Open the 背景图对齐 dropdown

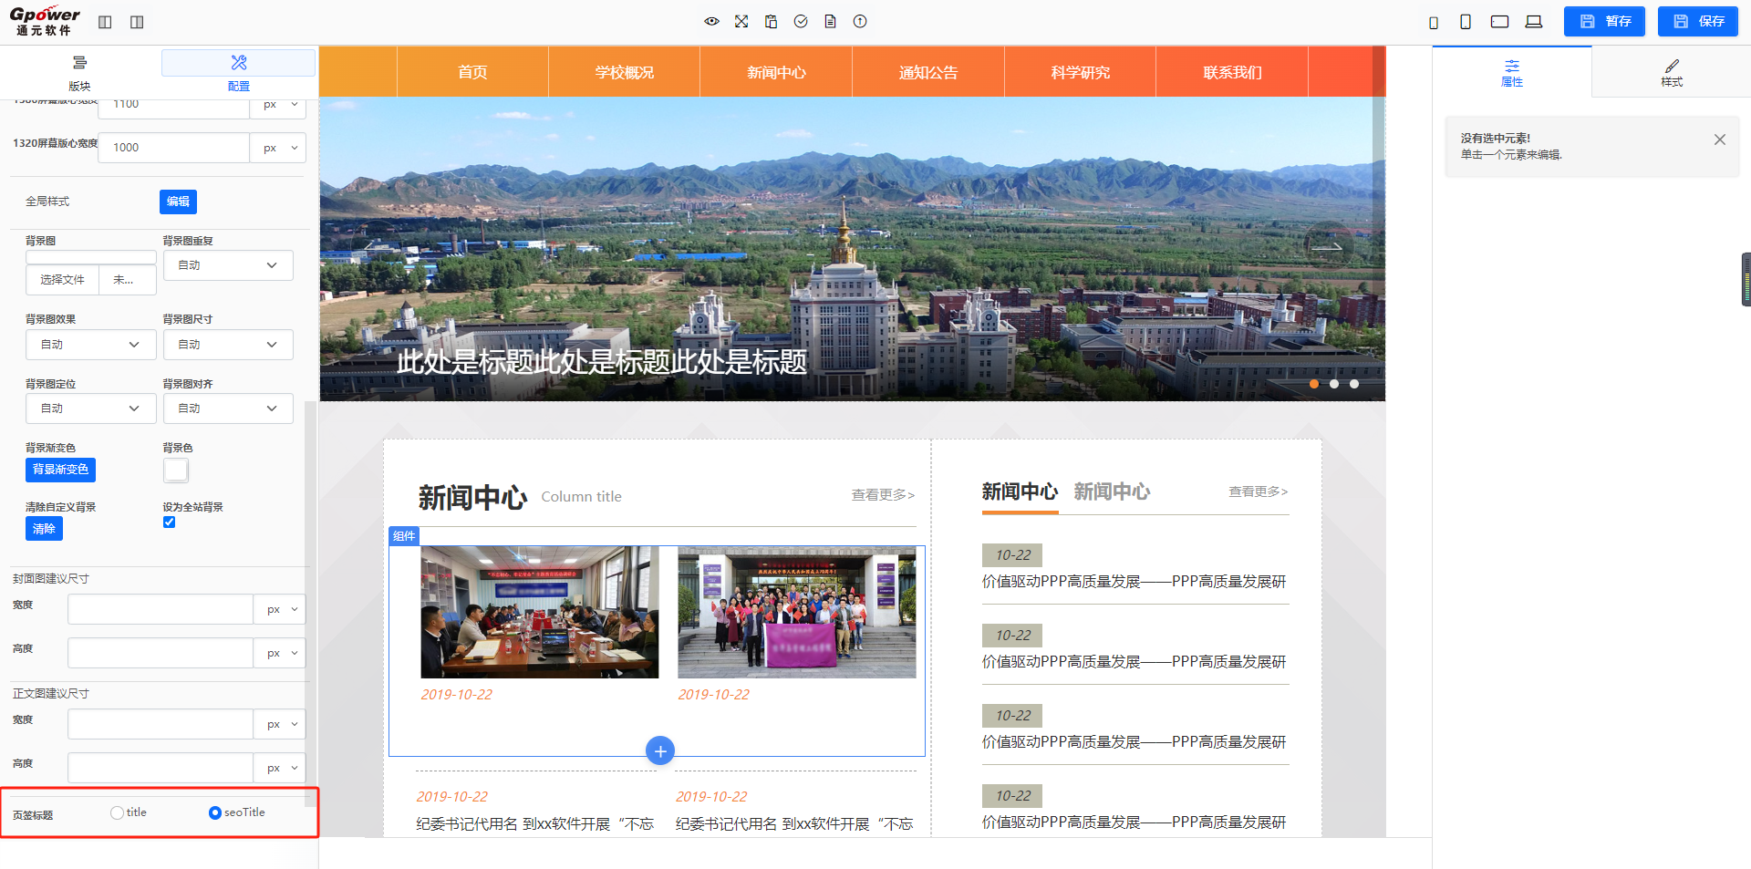(228, 409)
